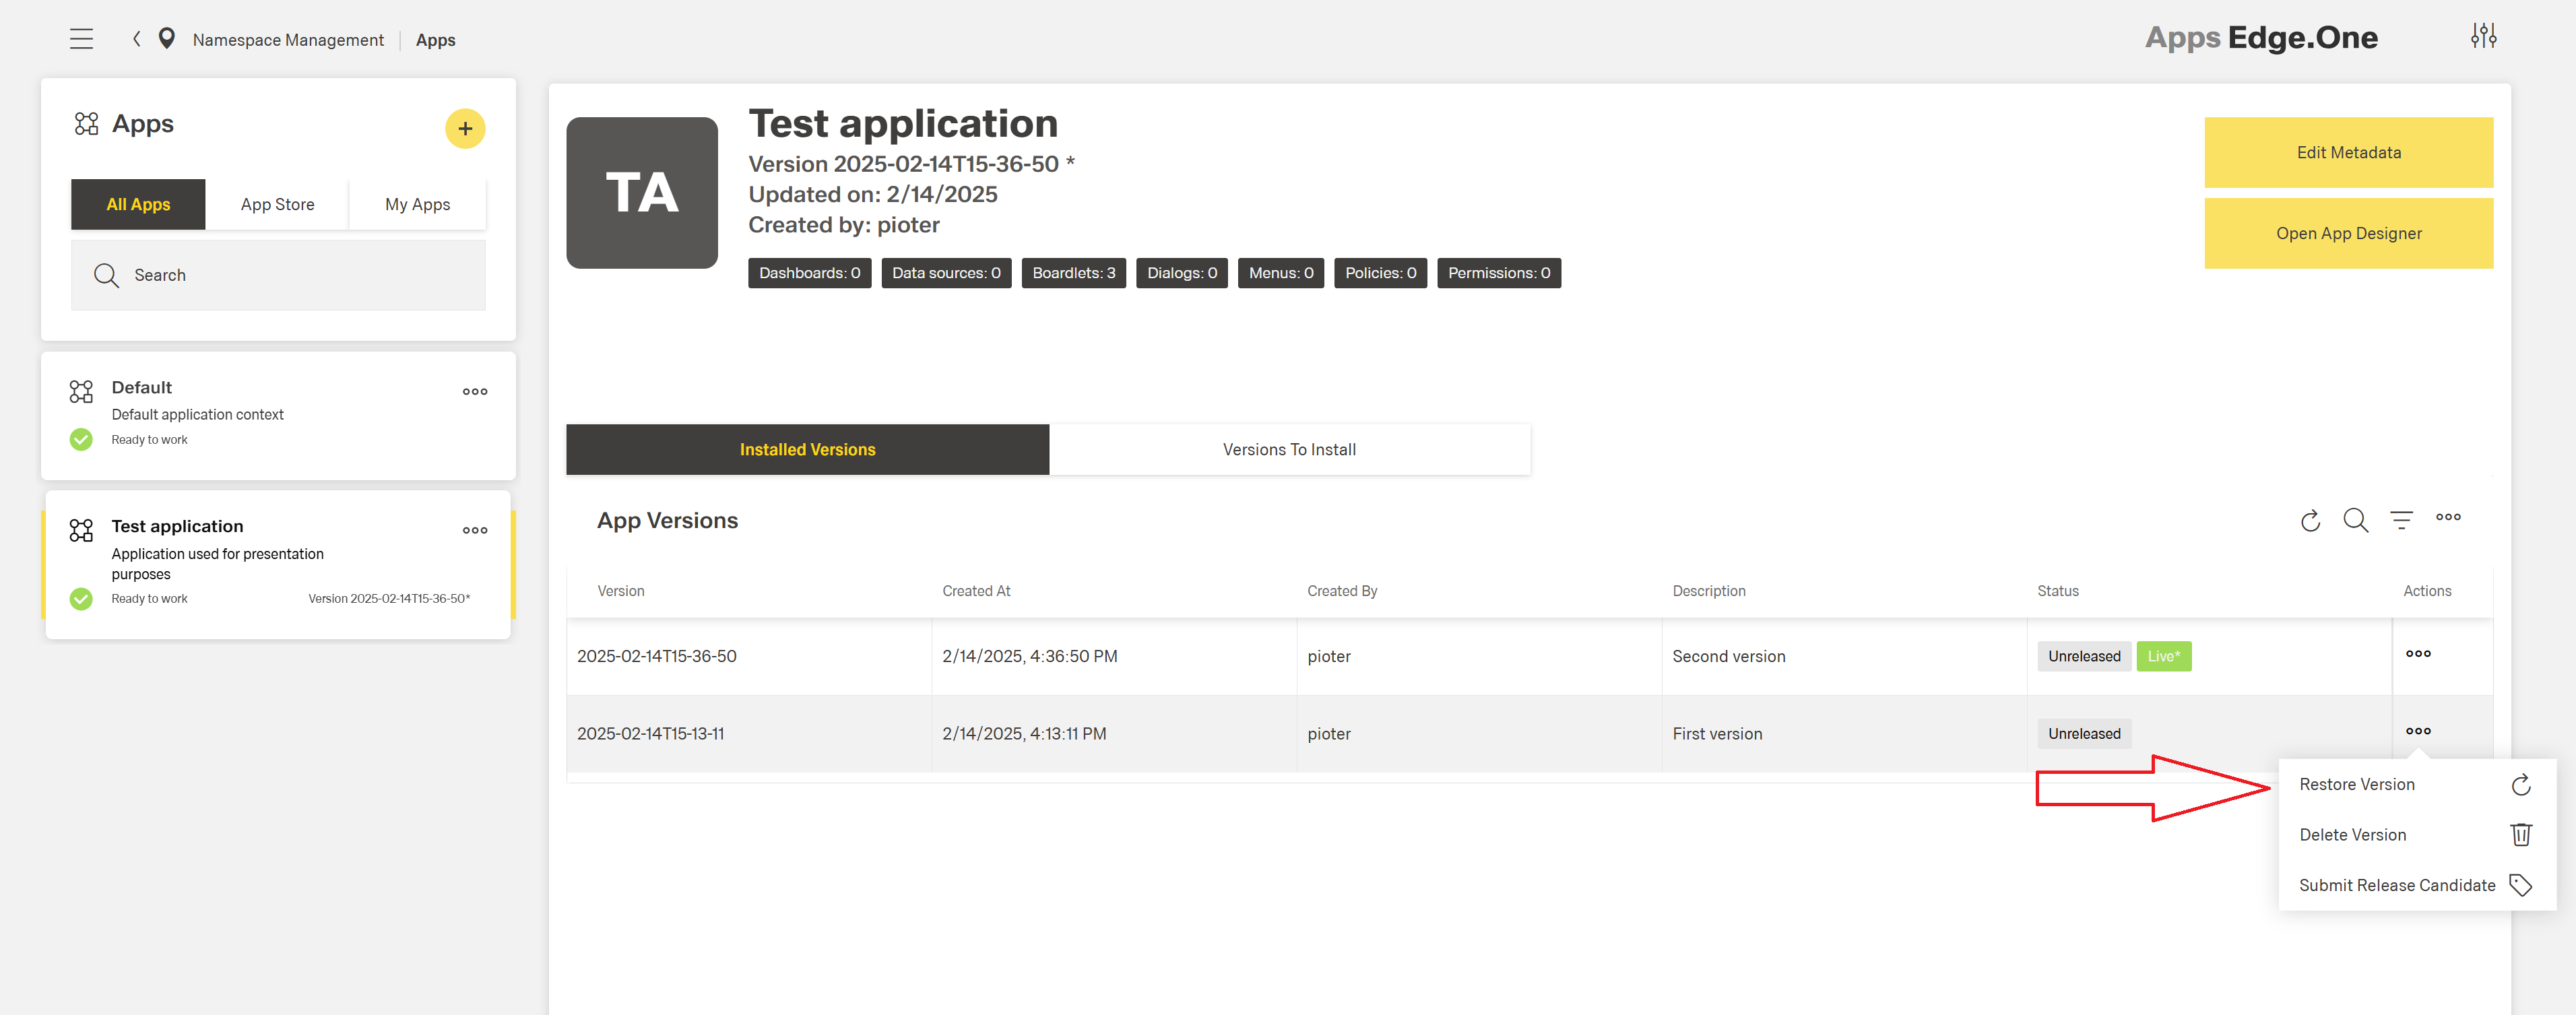Navigate back using the back chevron
This screenshot has width=2576, height=1015.
(136, 38)
